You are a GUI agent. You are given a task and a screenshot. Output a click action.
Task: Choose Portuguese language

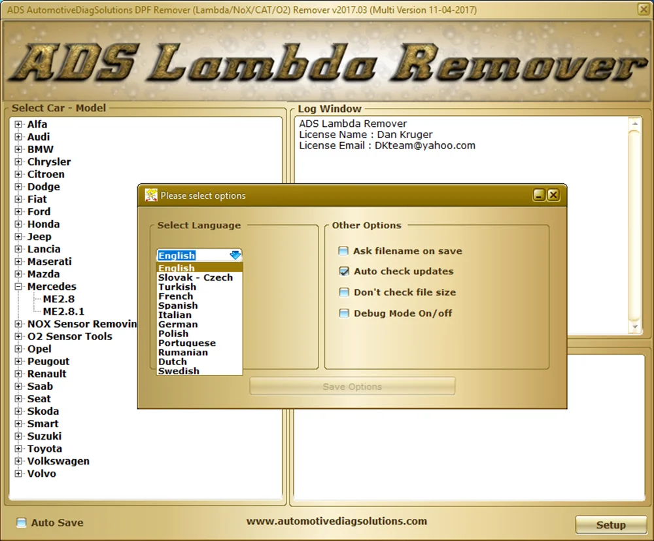pyautogui.click(x=199, y=343)
